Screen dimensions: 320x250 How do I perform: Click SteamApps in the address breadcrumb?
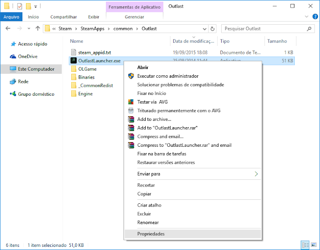pos(92,29)
